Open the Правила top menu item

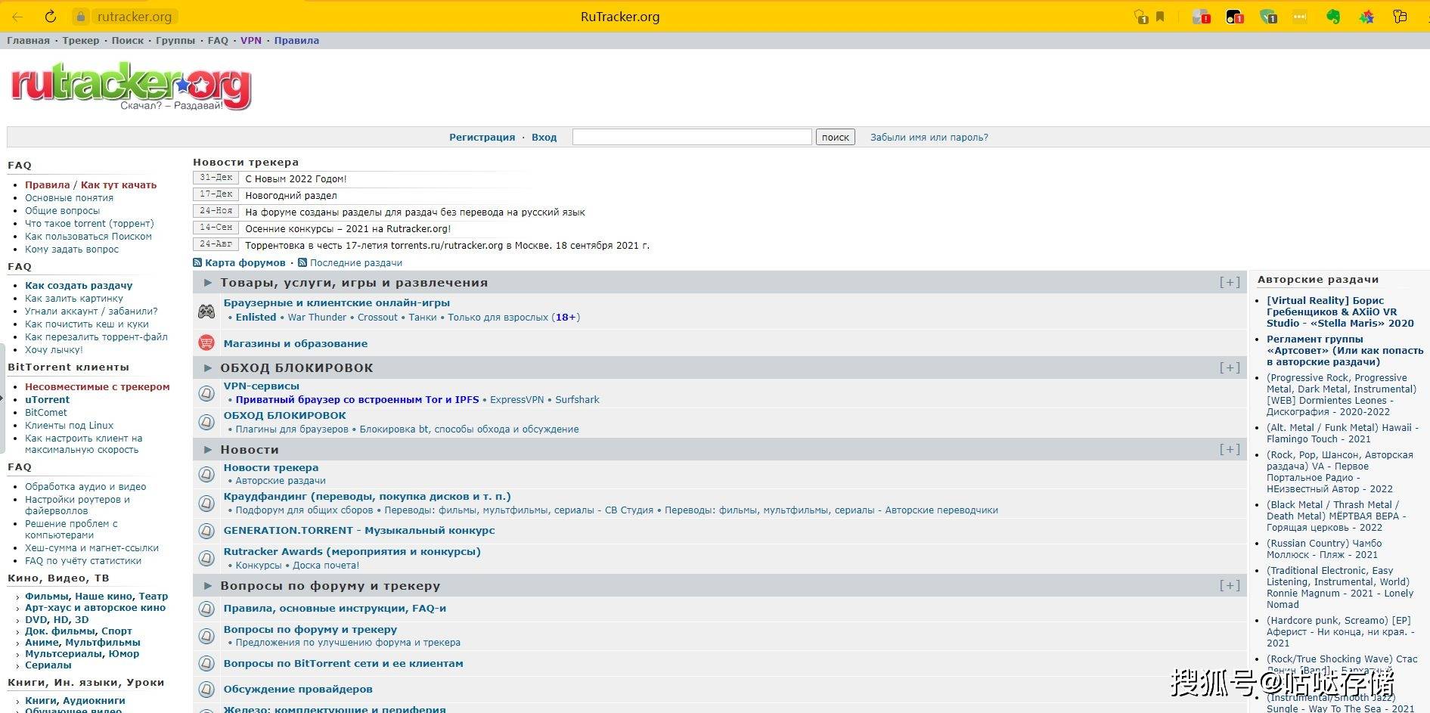click(x=296, y=41)
